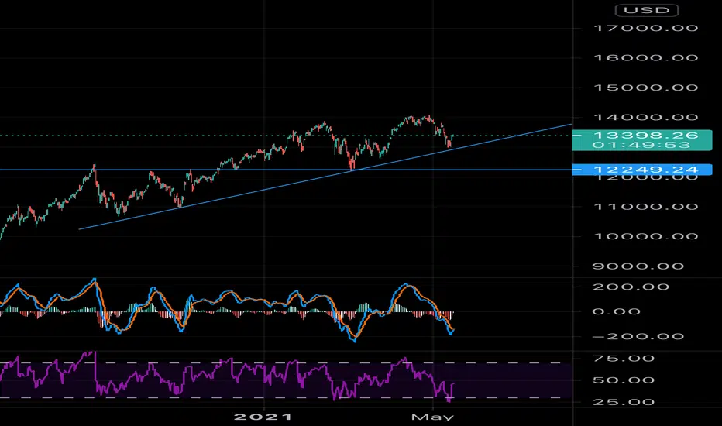Image resolution: width=722 pixels, height=426 pixels.
Task: Click the 16000.00 price axis label
Action: [x=645, y=57]
